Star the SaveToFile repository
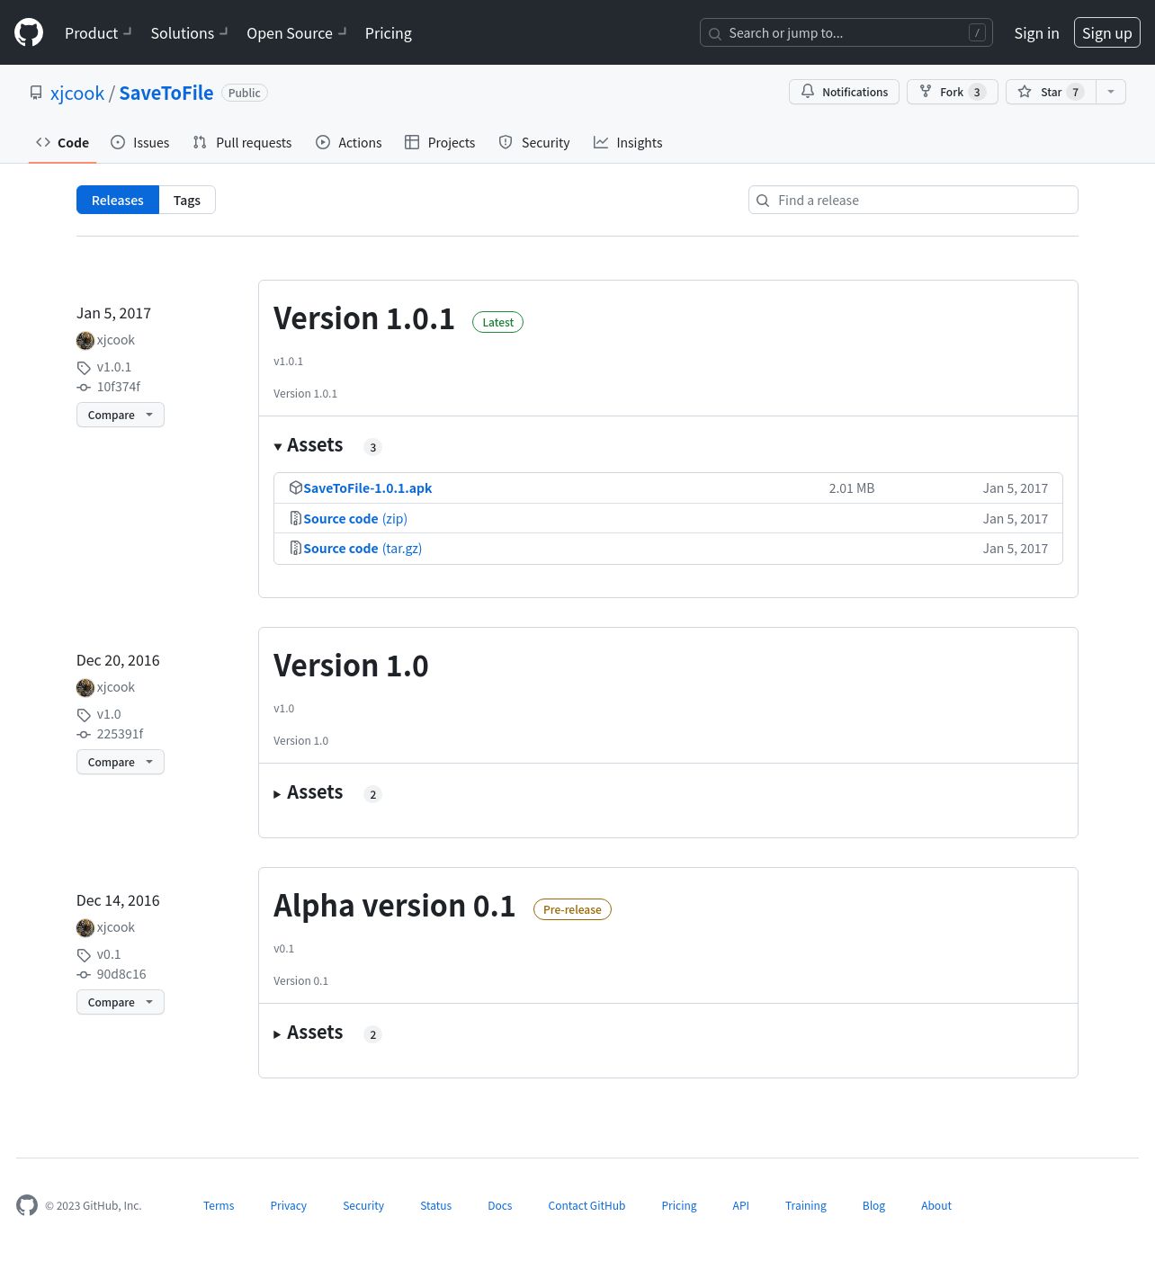 [x=1050, y=92]
